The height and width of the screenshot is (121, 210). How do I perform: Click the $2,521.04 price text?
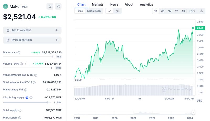point(19,17)
